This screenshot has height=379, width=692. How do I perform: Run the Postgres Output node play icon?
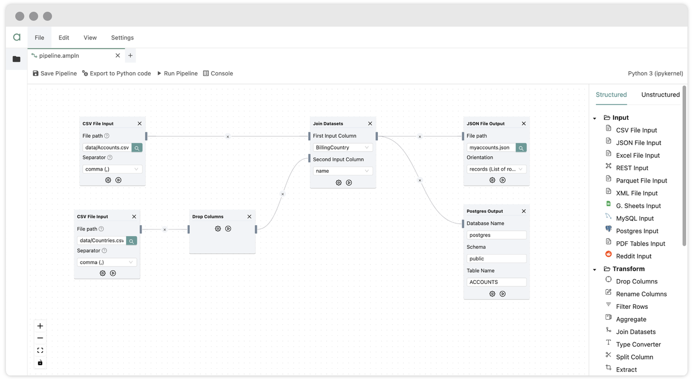[x=502, y=294]
